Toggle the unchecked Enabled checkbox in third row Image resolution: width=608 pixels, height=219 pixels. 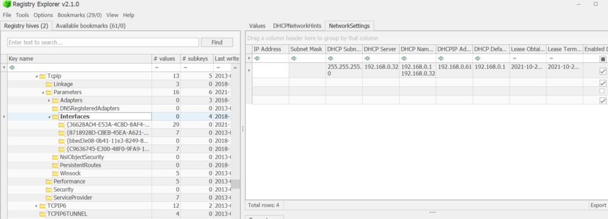602,91
